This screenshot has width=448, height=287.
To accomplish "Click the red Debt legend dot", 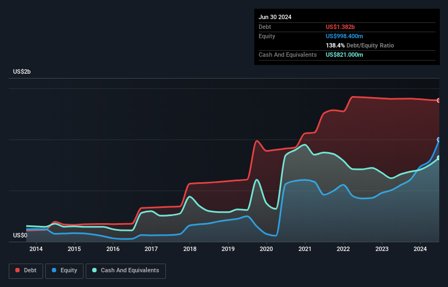I will click(x=17, y=270).
